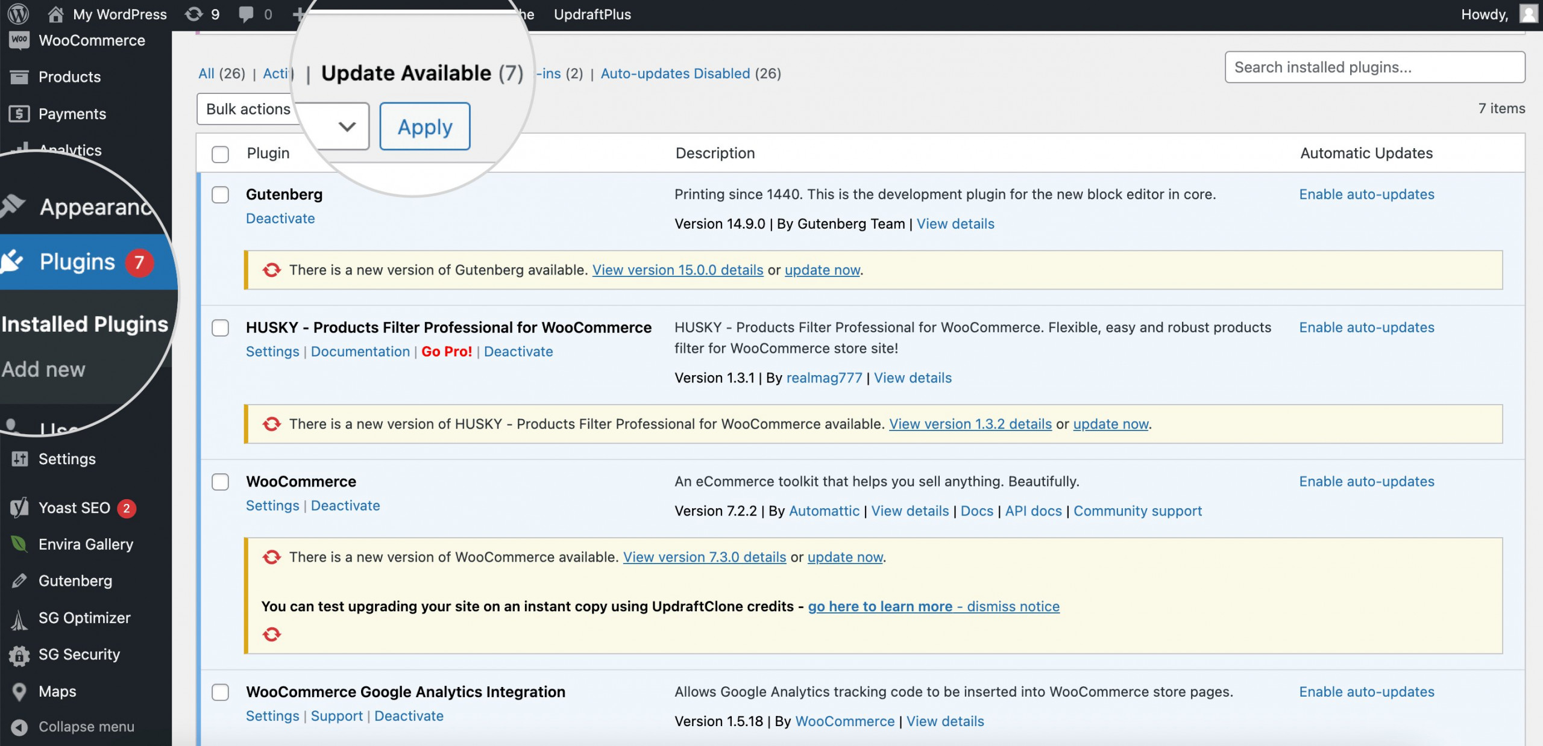
Task: Check the WooCommerce Google Analytics Integration checkbox
Action: point(220,692)
